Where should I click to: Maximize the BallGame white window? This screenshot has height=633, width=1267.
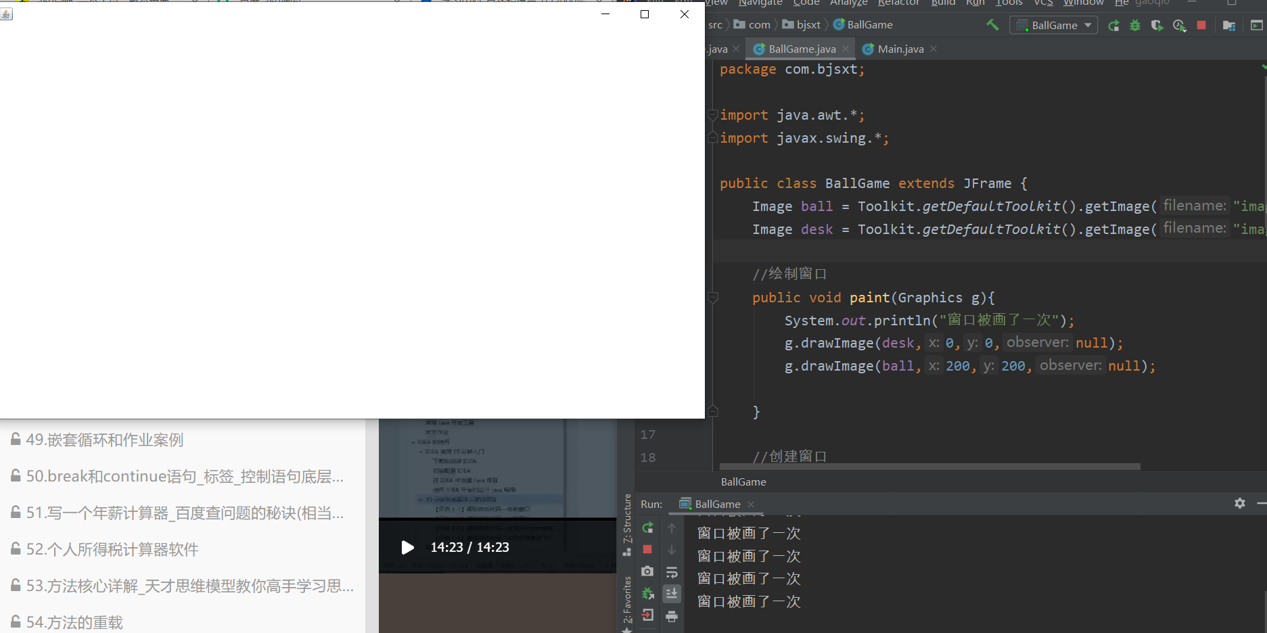point(645,14)
